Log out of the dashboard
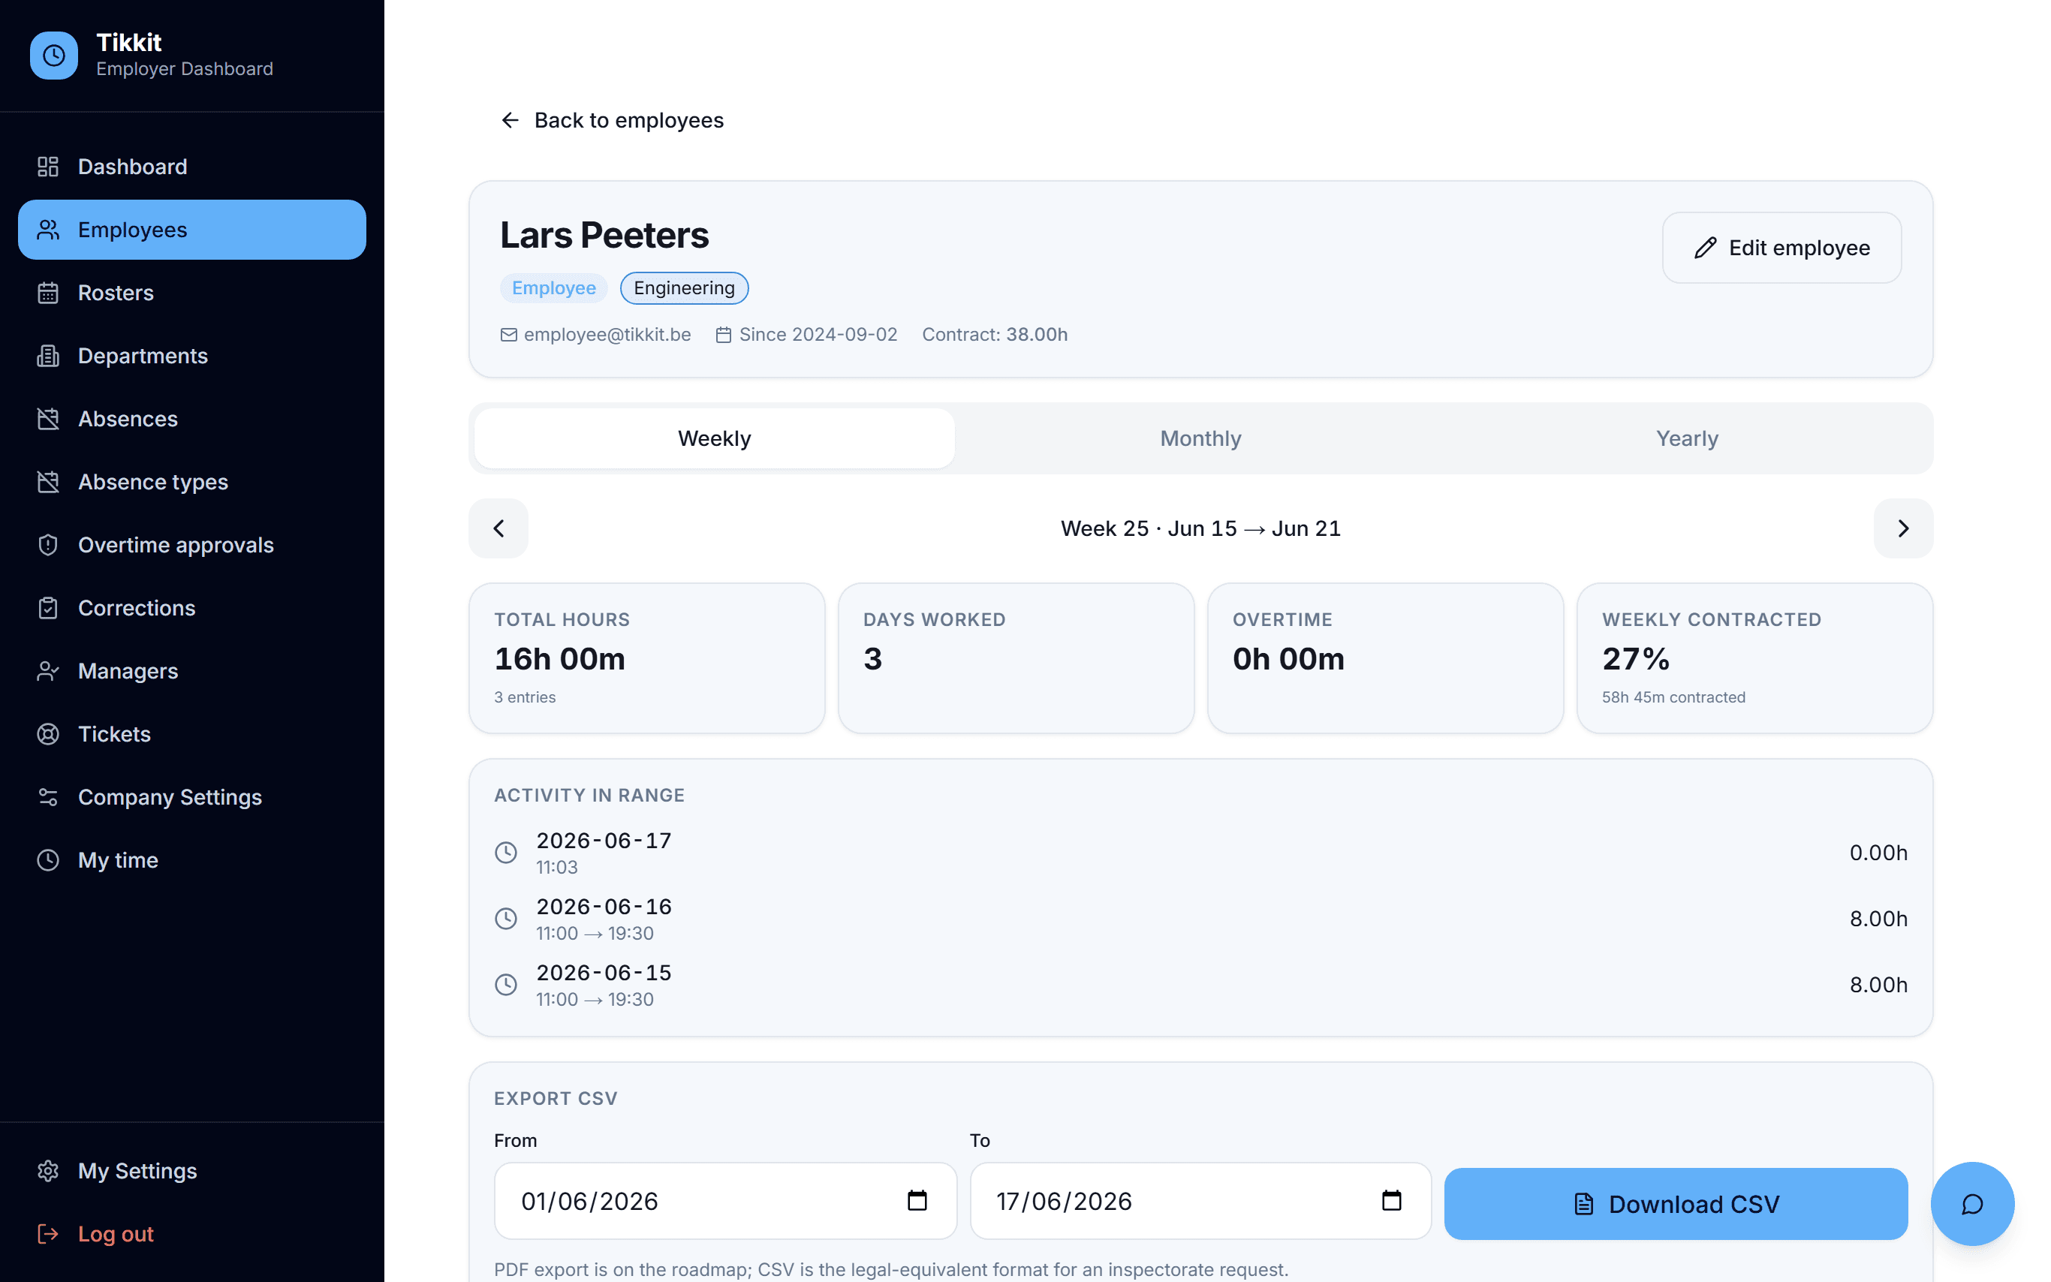 tap(191, 1234)
